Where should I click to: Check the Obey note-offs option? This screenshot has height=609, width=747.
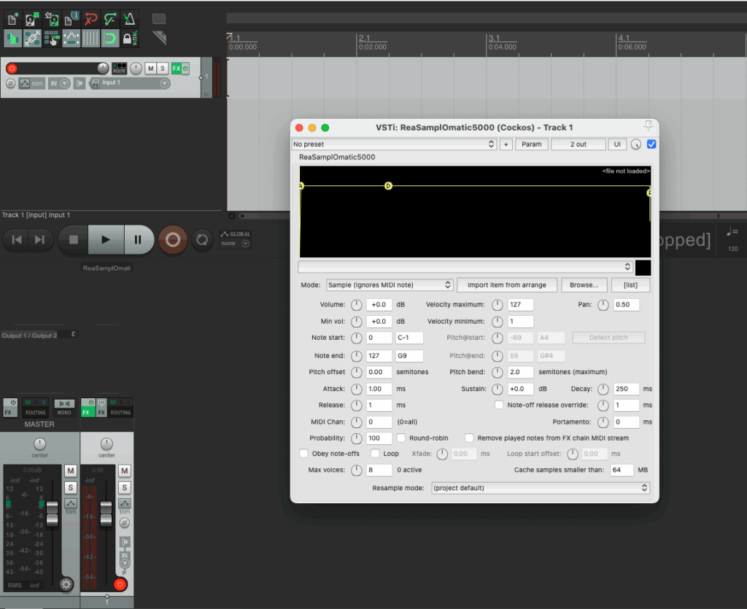(304, 454)
